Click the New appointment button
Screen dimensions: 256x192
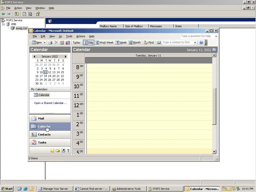click(x=37, y=42)
